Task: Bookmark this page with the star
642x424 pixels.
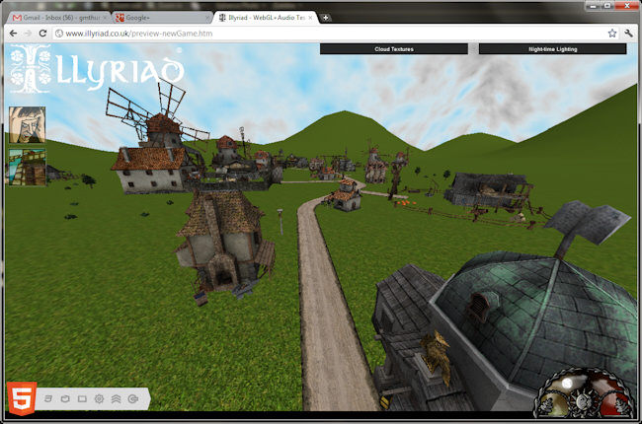Action: (x=612, y=34)
